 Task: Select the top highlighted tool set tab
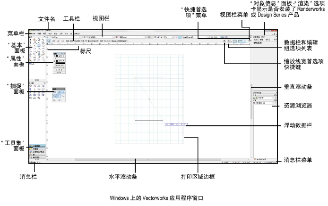(x=37, y=146)
